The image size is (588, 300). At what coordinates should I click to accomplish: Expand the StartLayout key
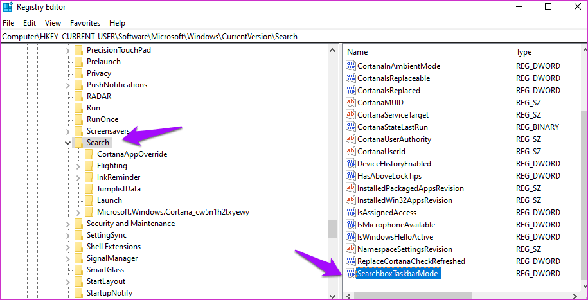68,281
